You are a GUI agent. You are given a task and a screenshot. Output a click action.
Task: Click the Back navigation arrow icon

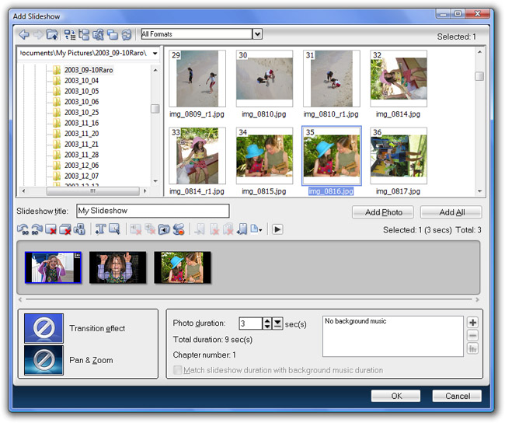[23, 34]
